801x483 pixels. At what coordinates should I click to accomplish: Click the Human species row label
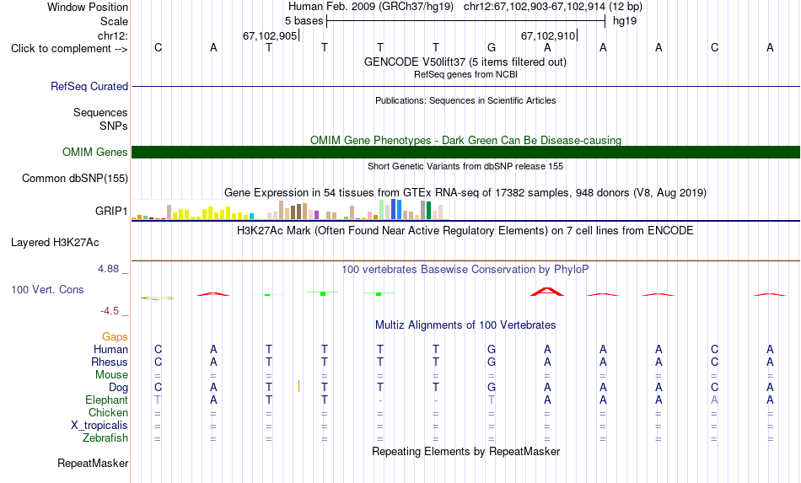[110, 349]
